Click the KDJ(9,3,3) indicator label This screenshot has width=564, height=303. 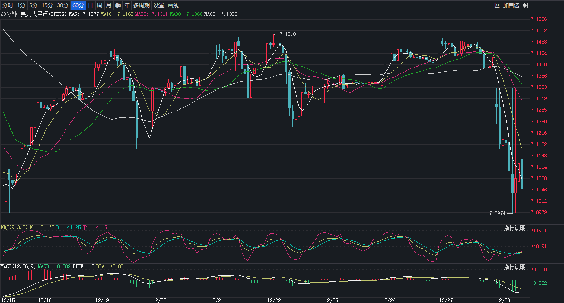tap(15, 227)
